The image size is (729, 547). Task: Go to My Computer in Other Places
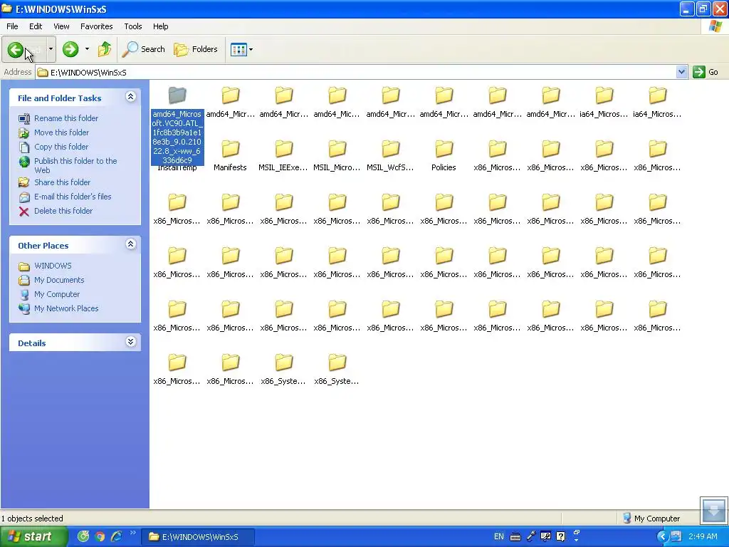coord(57,294)
